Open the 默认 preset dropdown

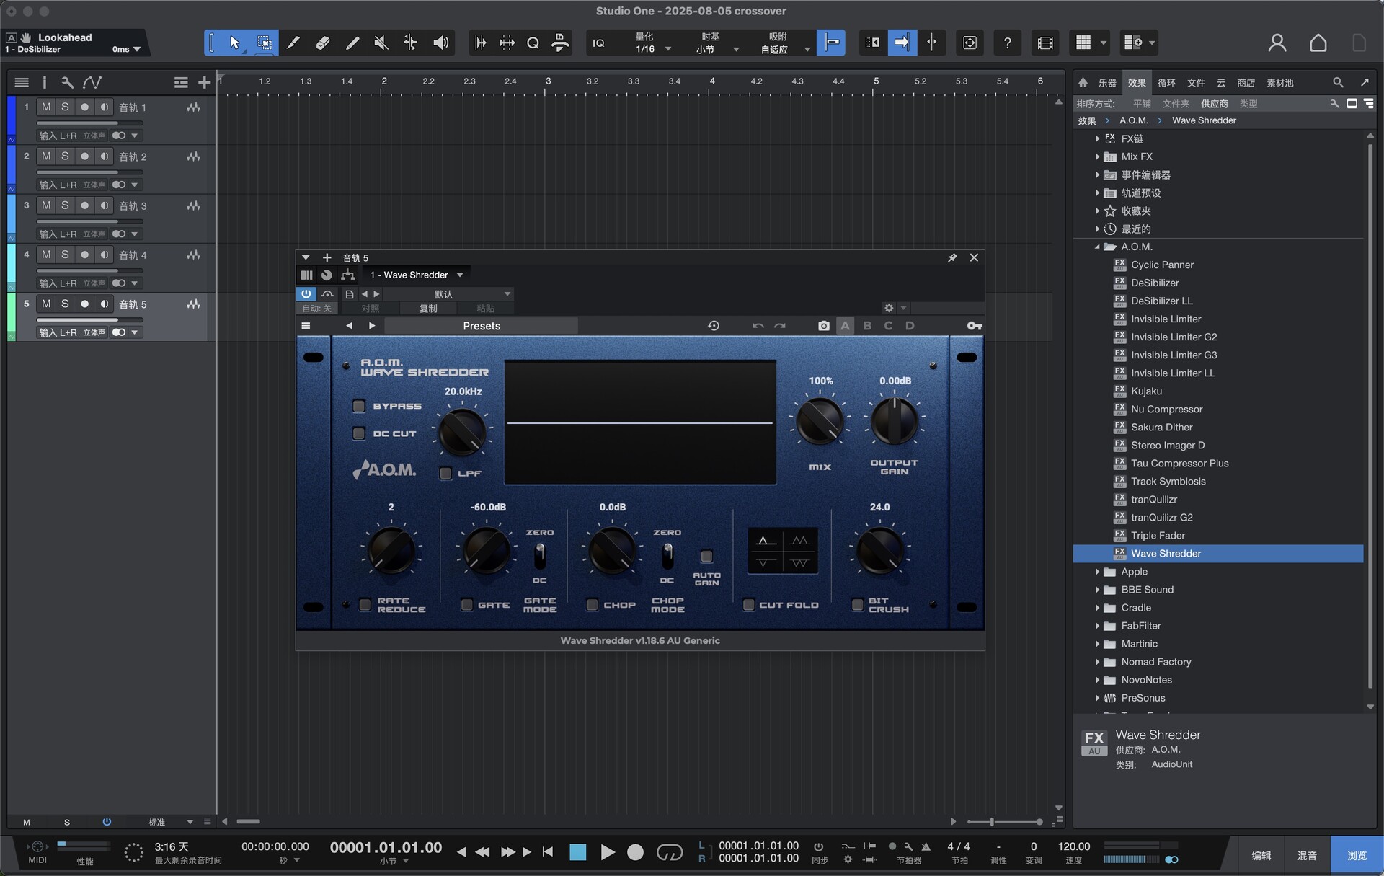tap(447, 294)
